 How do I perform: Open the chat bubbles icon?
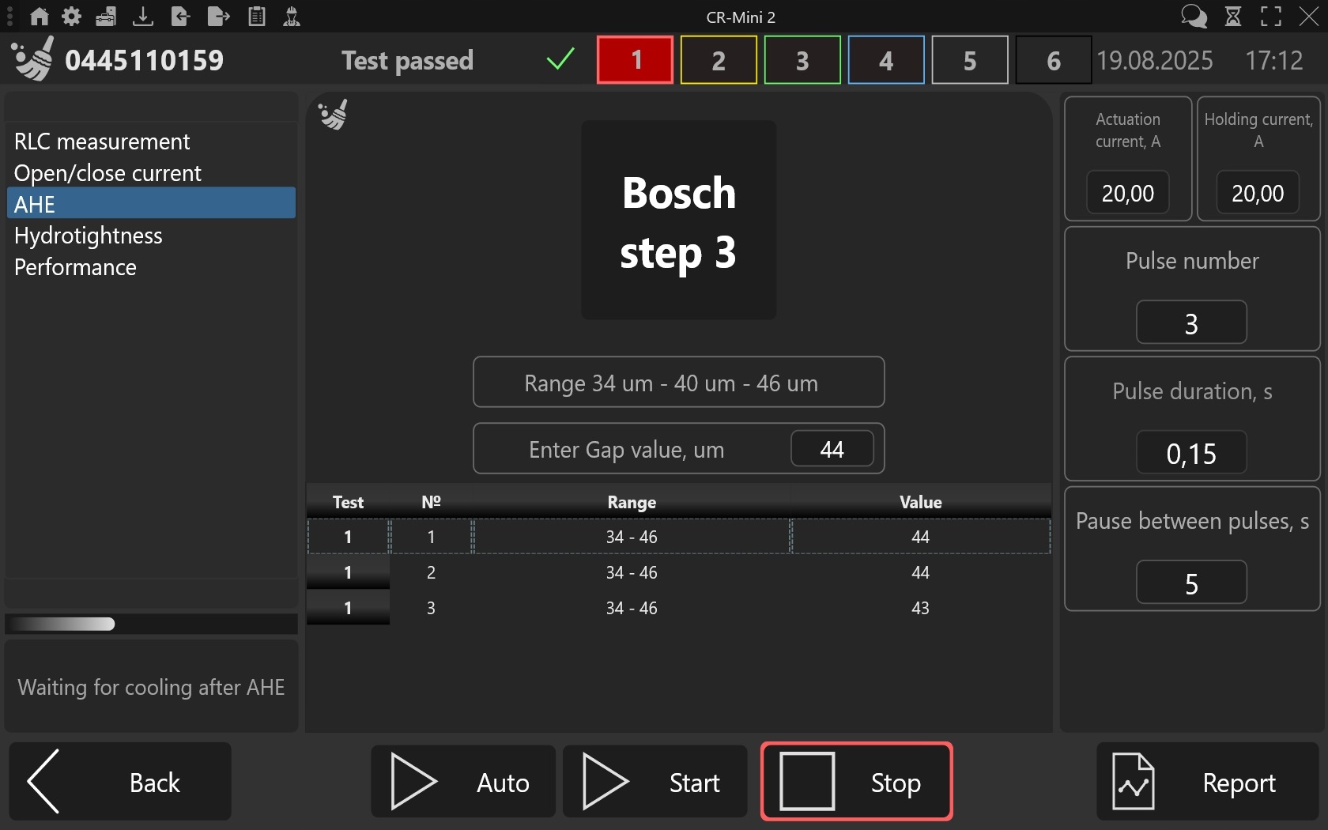coord(1194,17)
